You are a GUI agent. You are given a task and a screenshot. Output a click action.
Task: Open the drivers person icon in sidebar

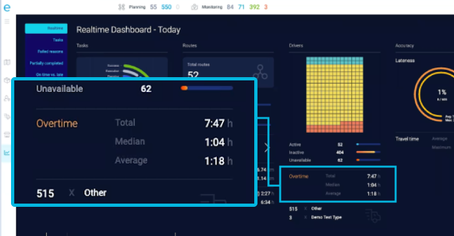pos(7,99)
